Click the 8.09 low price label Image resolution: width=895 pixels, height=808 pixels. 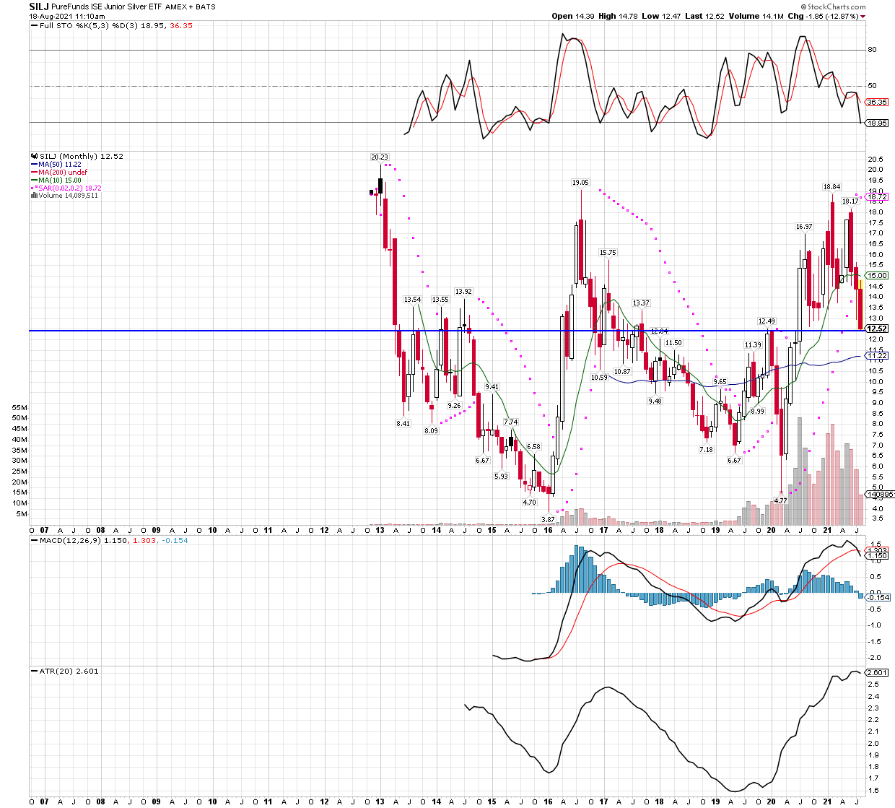(x=431, y=430)
